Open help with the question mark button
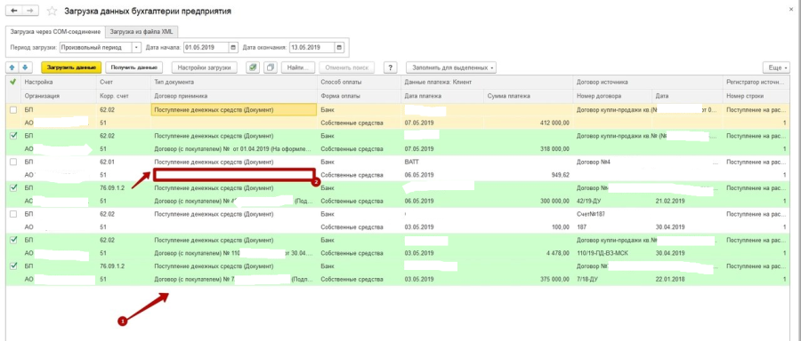This screenshot has width=801, height=341. pos(391,67)
